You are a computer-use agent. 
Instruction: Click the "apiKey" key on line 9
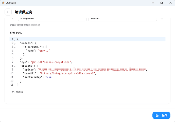coord(29,69)
